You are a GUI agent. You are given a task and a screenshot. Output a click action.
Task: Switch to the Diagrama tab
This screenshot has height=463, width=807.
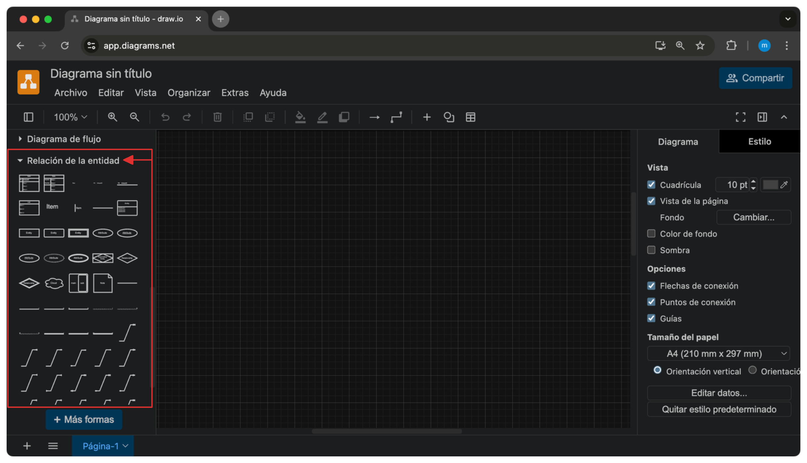tap(678, 142)
